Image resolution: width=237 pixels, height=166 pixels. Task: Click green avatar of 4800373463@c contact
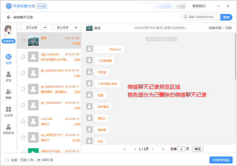34,151
